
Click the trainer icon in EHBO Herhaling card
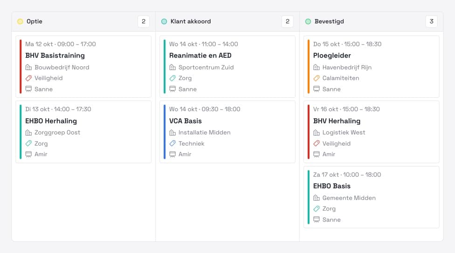(28, 154)
